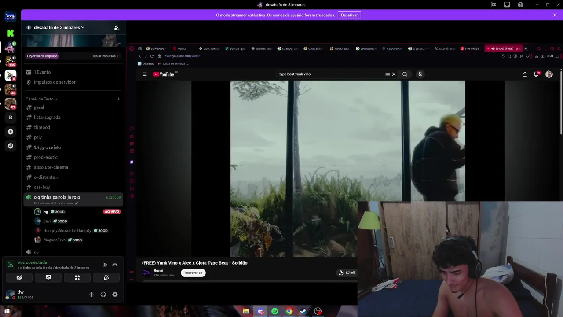Expand desabafo de 3 impares server menu

pos(59,27)
